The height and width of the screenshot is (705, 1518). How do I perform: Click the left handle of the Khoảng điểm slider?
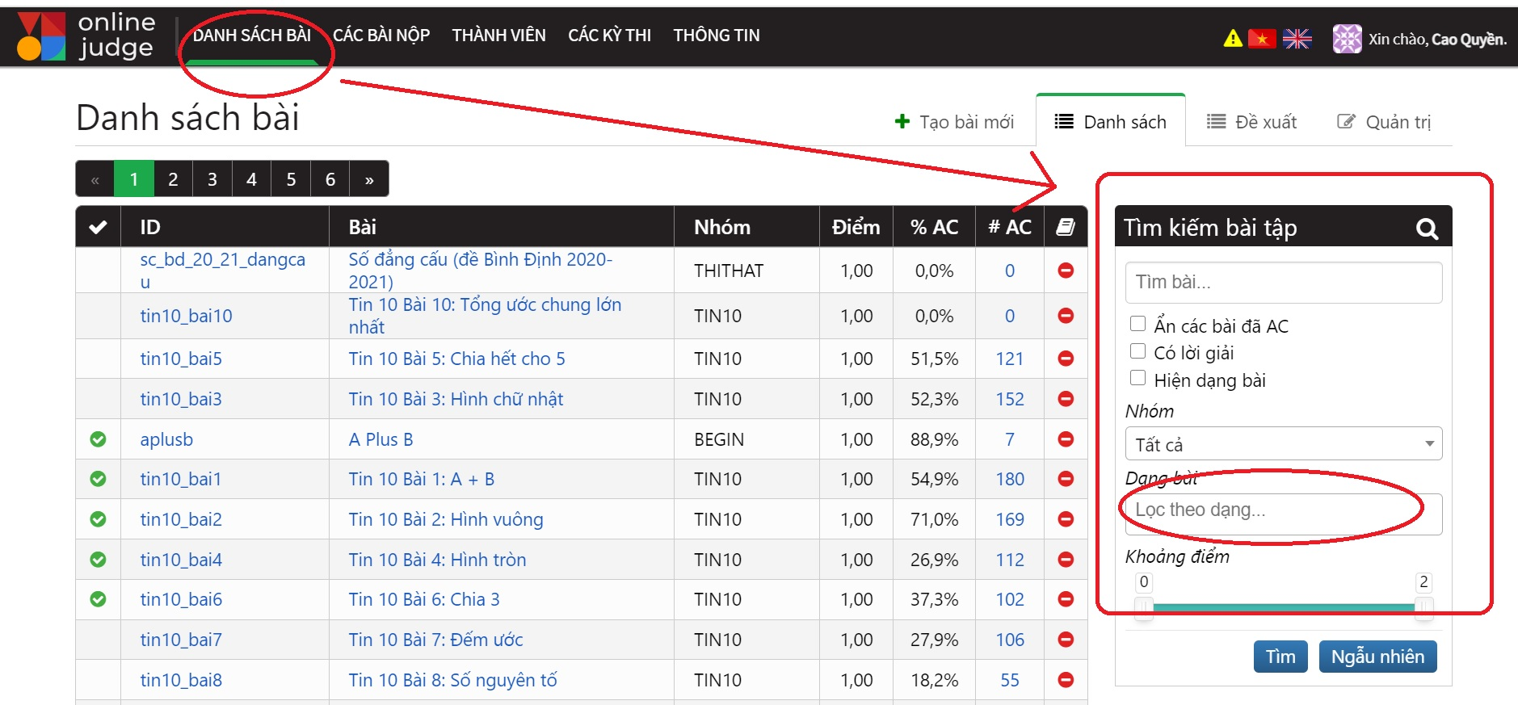tap(1143, 608)
